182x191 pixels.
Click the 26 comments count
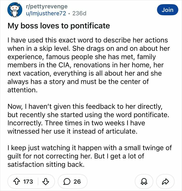(77, 181)
